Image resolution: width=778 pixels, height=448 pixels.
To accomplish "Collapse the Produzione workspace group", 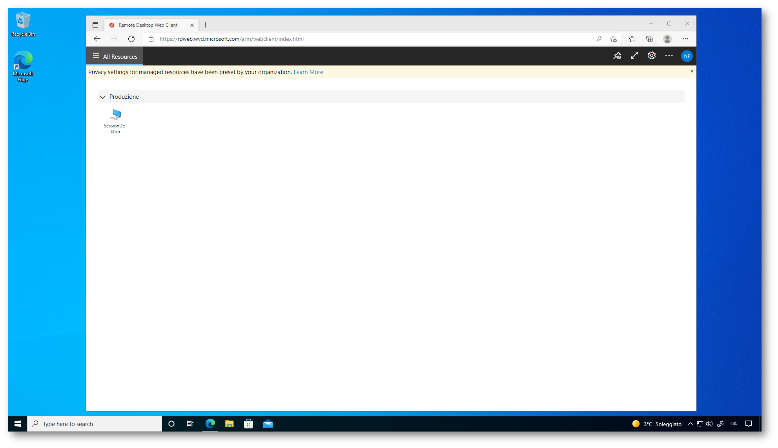I will (x=103, y=97).
